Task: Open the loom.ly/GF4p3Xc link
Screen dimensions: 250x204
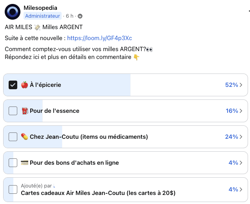Action: (x=99, y=38)
